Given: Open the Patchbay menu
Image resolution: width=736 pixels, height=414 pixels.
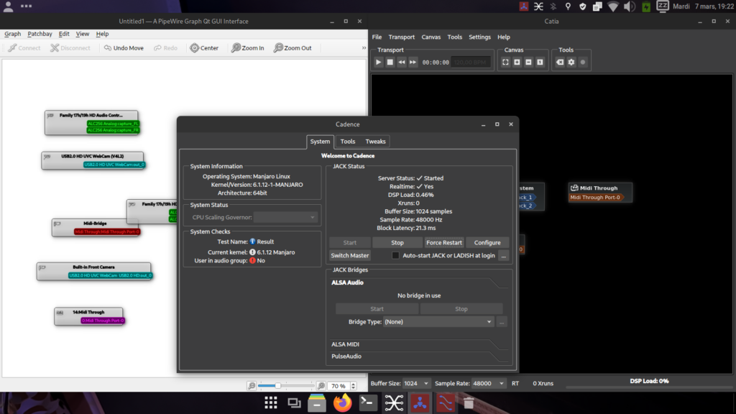Looking at the screenshot, I should click(40, 34).
